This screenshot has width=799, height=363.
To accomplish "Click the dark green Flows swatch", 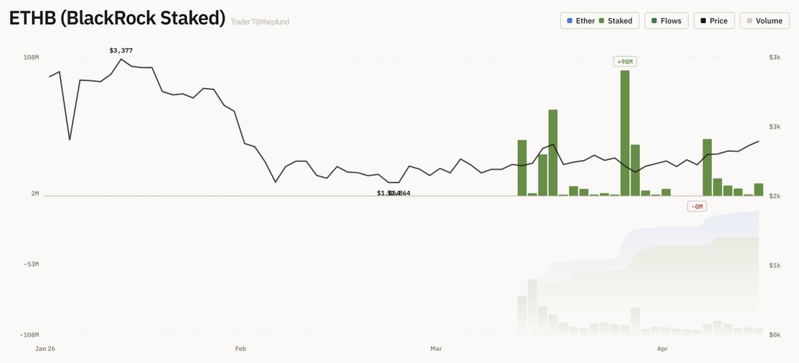I will 655,21.
